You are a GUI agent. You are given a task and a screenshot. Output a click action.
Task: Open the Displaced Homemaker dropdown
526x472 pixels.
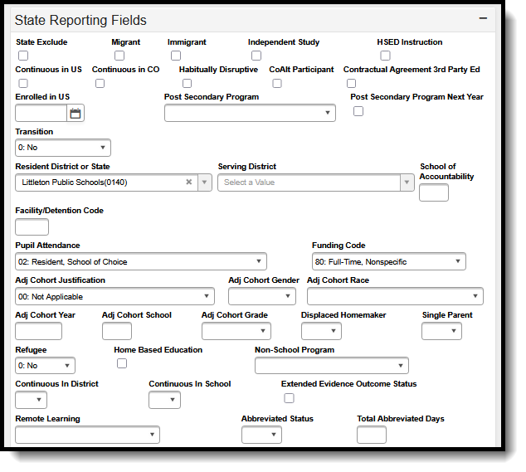[321, 331]
